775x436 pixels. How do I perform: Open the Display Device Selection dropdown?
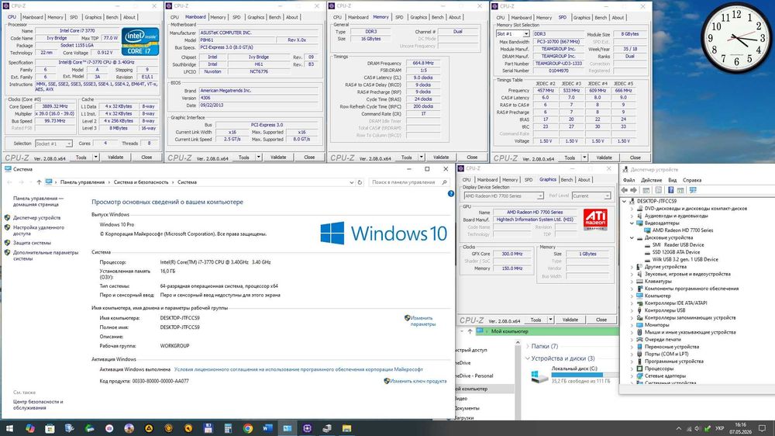click(540, 196)
